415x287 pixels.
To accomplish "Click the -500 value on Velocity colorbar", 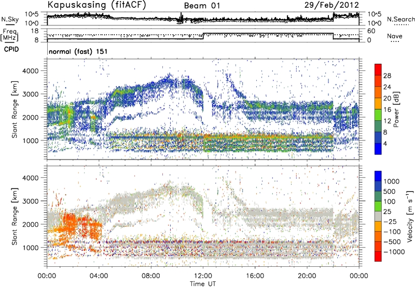I will pos(392,242).
